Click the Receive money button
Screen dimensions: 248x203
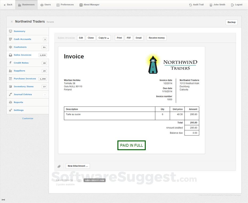point(157,38)
